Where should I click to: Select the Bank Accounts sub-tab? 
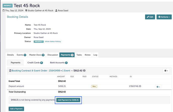(59, 63)
